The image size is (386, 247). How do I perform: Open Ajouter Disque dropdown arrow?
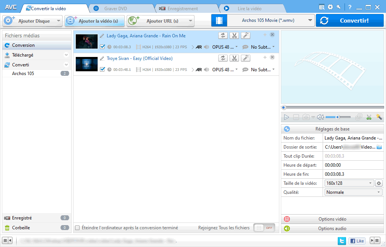coord(58,21)
